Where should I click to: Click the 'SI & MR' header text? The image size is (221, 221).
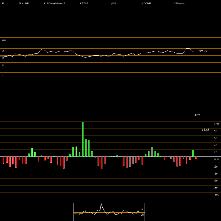click(x=23, y=4)
